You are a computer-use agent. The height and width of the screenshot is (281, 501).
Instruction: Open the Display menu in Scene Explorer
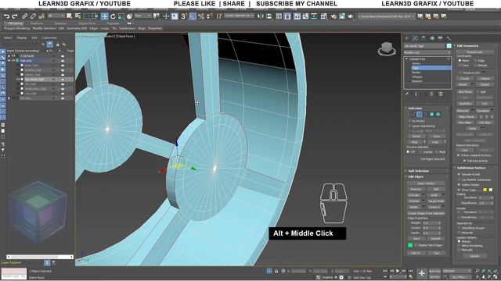coord(22,37)
